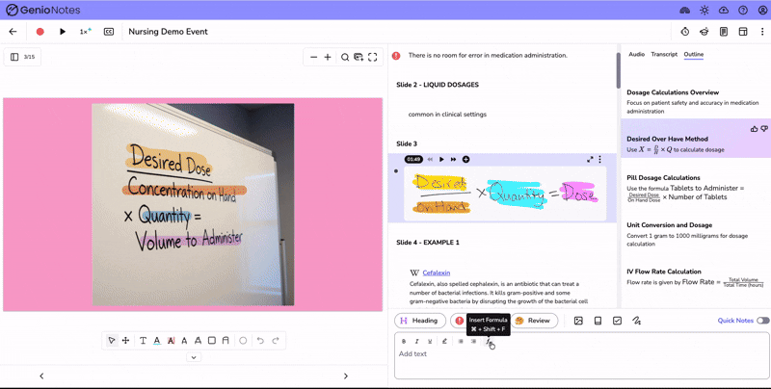771x389 pixels.
Task: Collapse annotation toolbar with chevron
Action: 194,357
